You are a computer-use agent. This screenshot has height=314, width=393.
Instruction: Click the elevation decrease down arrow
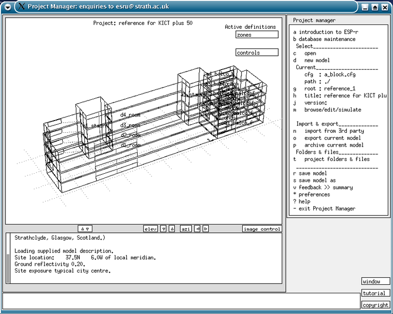coord(164,229)
